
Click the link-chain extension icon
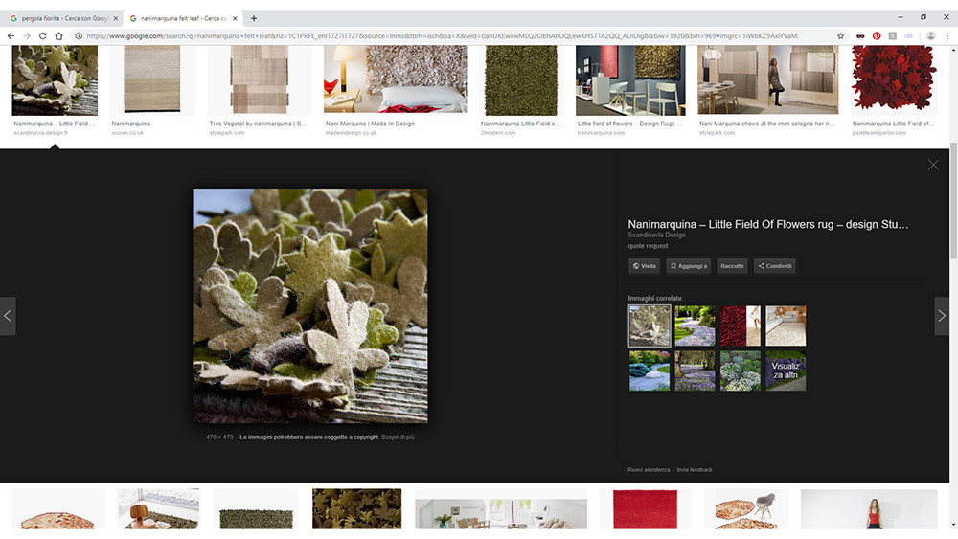coord(908,36)
